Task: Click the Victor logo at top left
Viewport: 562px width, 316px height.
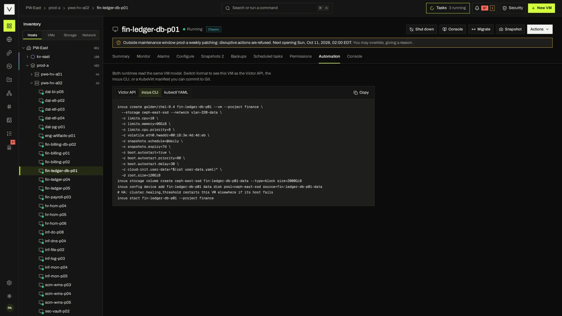Action: [9, 9]
